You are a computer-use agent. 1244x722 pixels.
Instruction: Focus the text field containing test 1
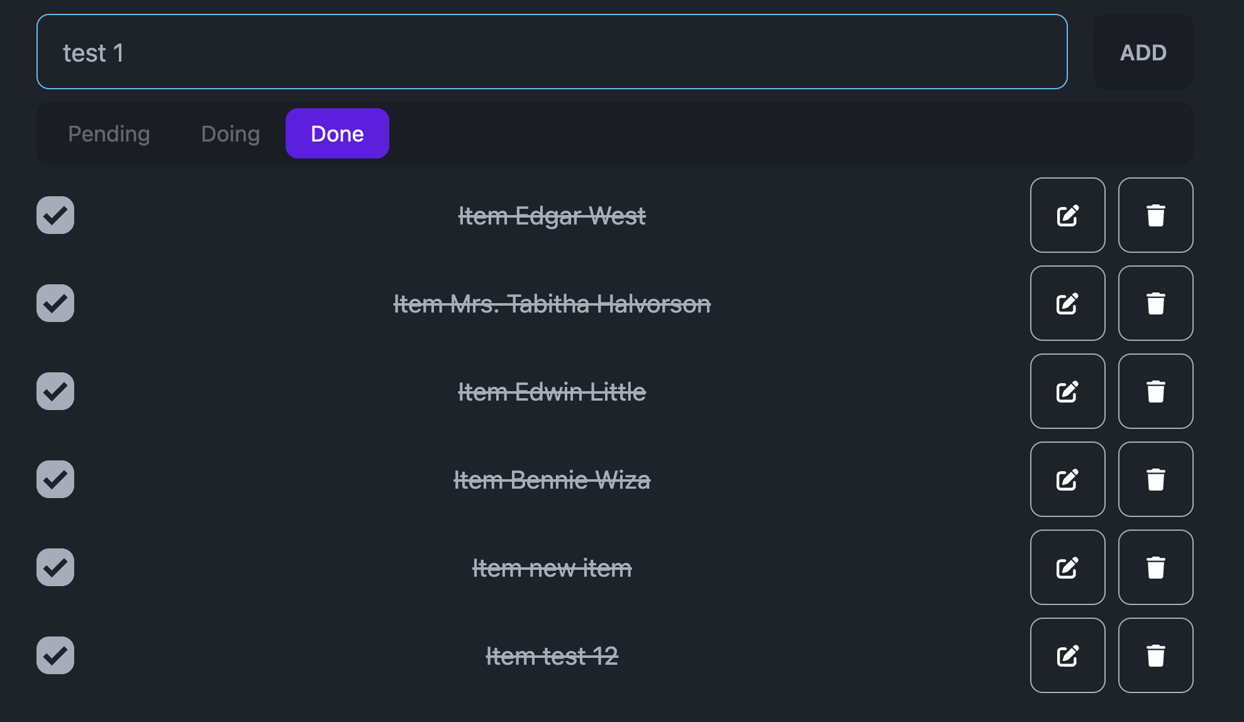(x=552, y=52)
